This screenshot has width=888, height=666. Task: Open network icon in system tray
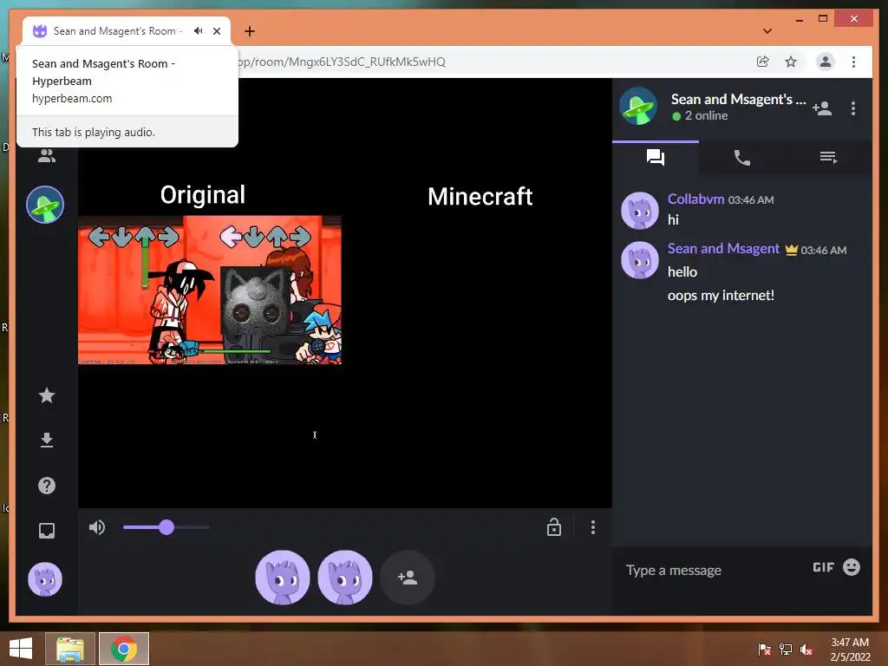(x=786, y=649)
